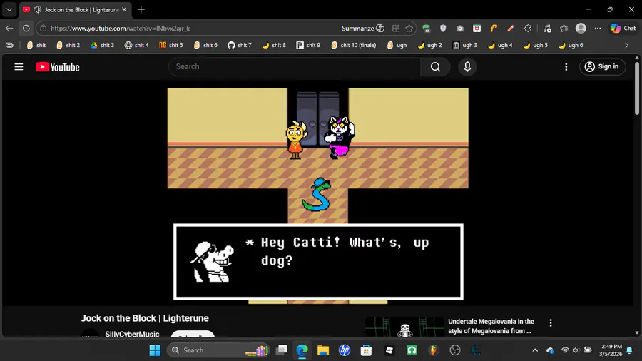Open the notification bell
This screenshot has width=642, height=361.
[629, 350]
